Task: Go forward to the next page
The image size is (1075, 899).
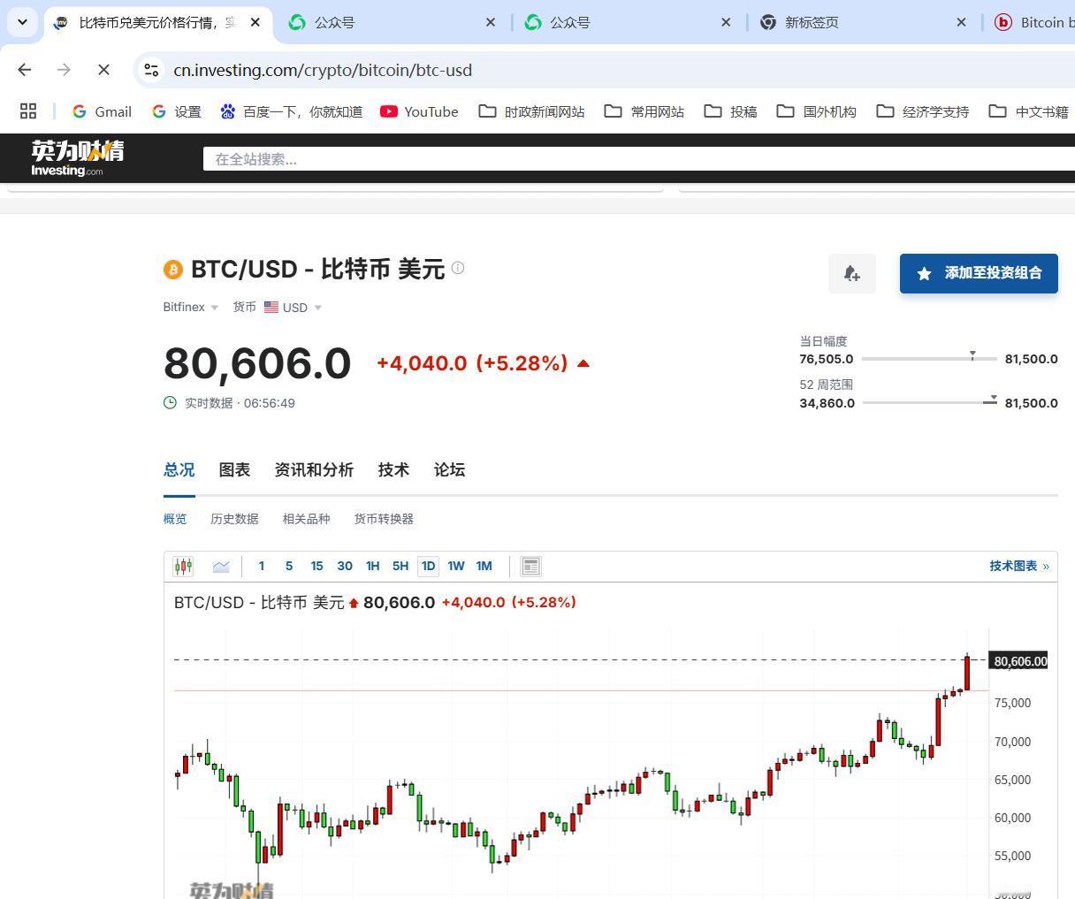Action: [64, 70]
